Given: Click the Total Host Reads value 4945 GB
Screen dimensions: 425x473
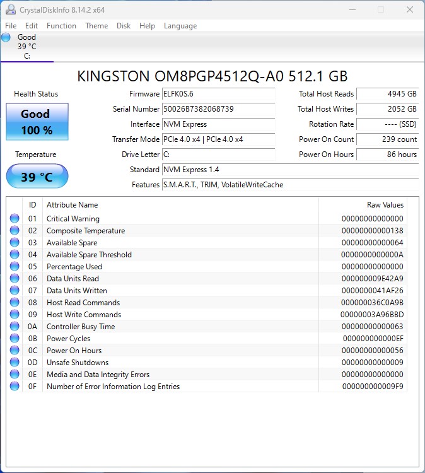Looking at the screenshot, I should tap(387, 94).
